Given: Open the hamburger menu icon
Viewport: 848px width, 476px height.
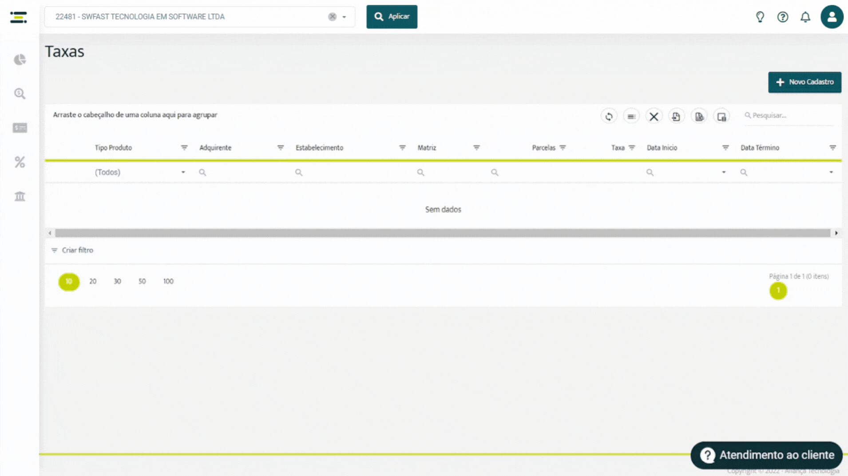Looking at the screenshot, I should (x=18, y=17).
